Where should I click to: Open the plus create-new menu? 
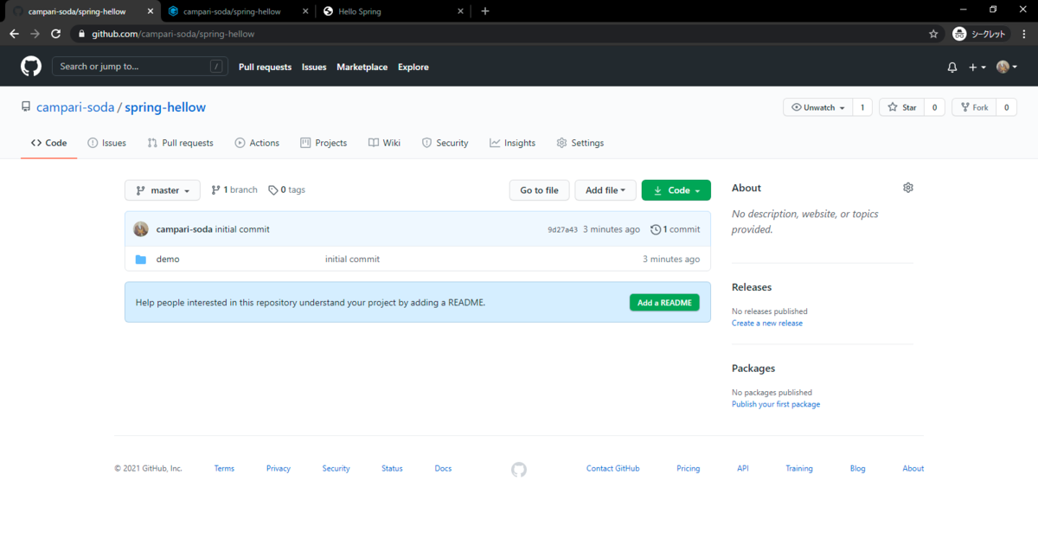point(977,67)
